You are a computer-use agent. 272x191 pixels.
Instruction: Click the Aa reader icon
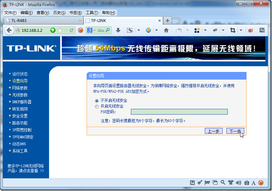[x=262, y=30]
